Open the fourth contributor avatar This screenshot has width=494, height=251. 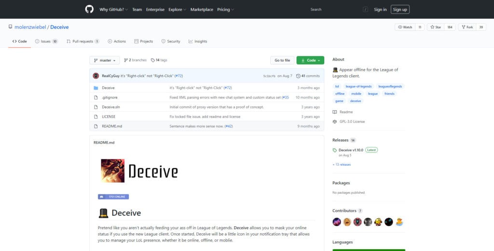368,222
